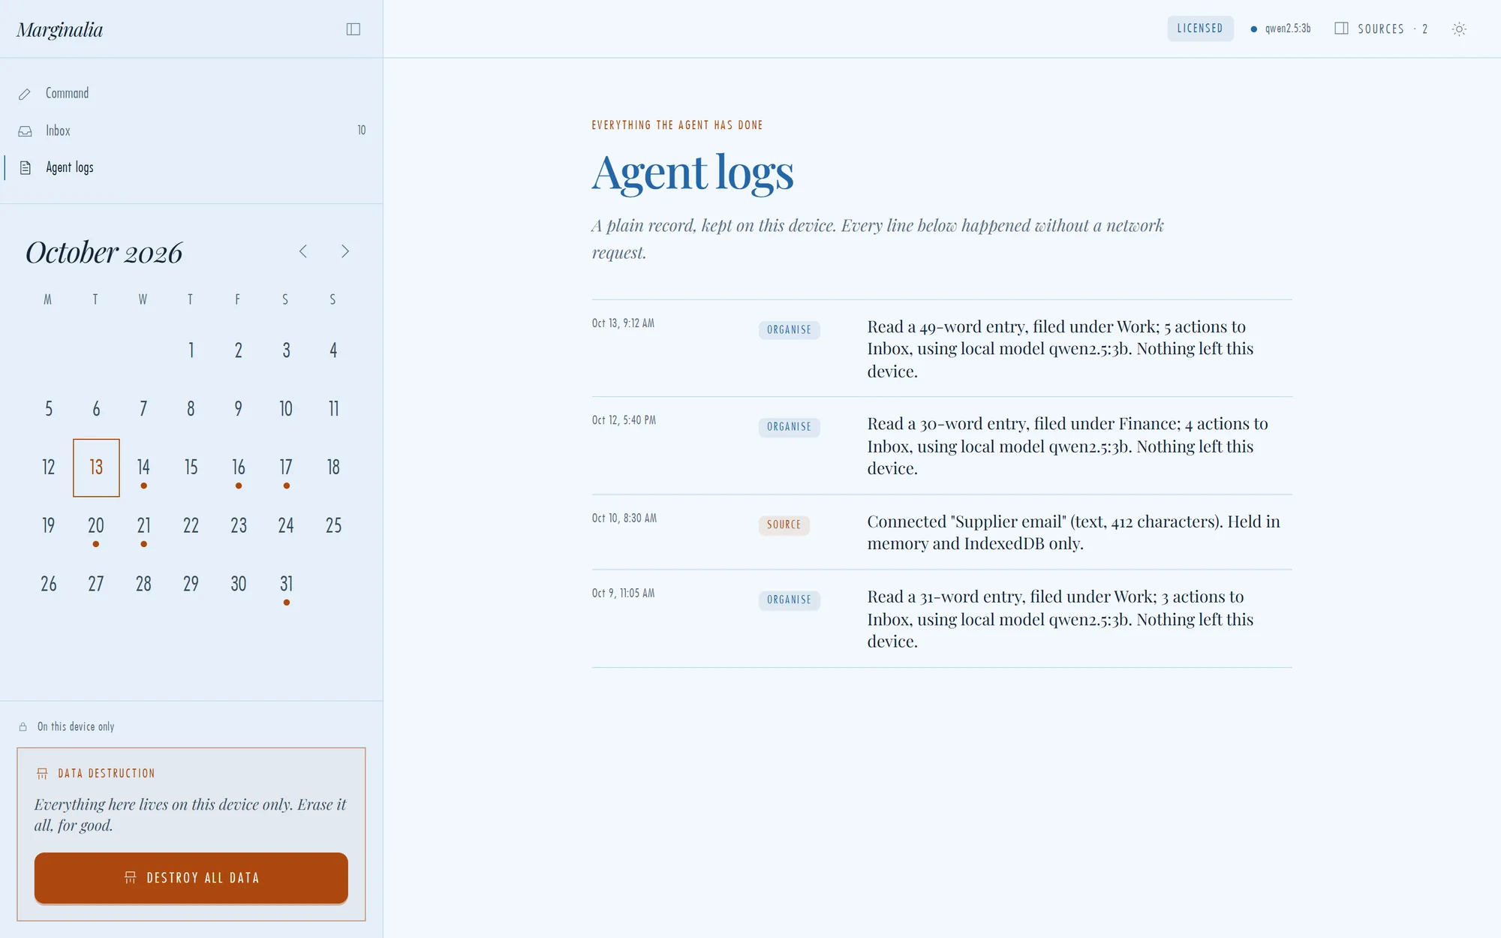Open the Inbox section
The width and height of the screenshot is (1501, 938).
191,131
